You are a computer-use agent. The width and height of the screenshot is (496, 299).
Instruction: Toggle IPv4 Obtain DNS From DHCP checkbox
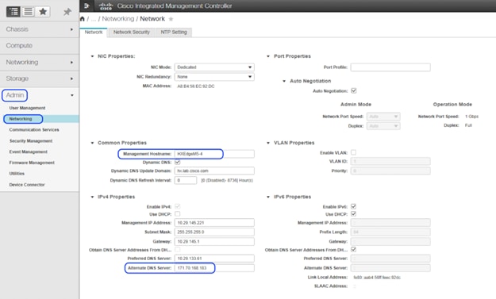tap(178, 250)
